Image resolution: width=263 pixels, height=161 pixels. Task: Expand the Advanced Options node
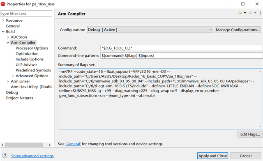pyautogui.click(x=13, y=76)
